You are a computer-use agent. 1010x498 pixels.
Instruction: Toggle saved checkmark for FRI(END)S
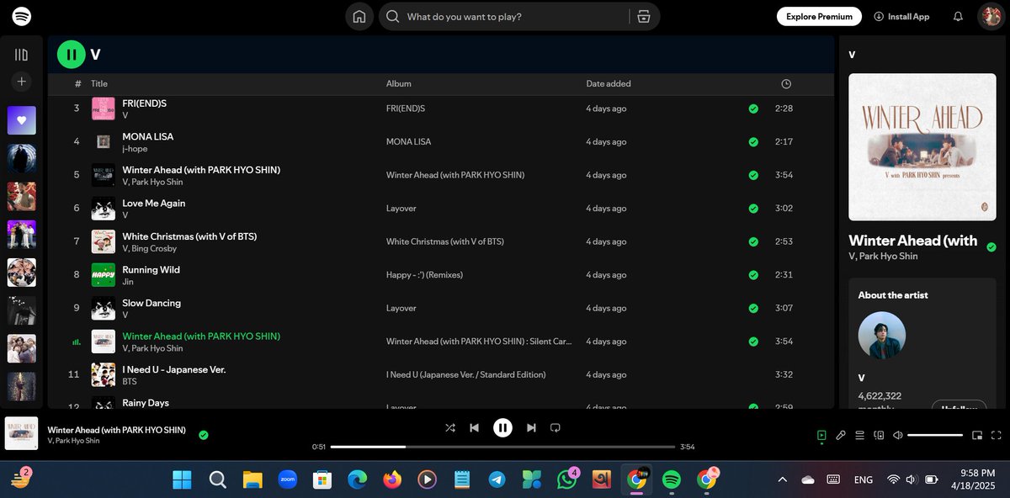coord(753,109)
